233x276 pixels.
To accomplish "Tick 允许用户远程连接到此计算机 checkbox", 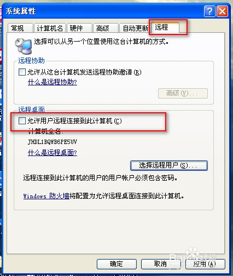I will [22, 120].
